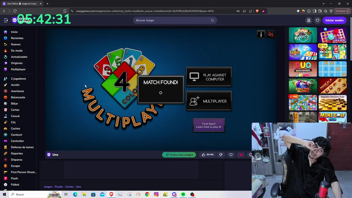The image size is (352, 198).
Task: Open Instagram from the taskbar
Action: [x=156, y=194]
